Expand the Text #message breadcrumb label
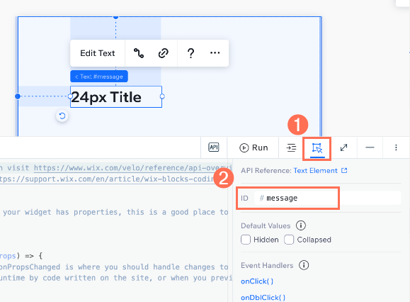 tap(99, 77)
